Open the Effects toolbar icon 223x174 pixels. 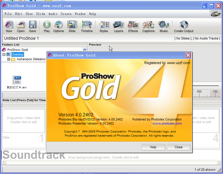(x=133, y=27)
